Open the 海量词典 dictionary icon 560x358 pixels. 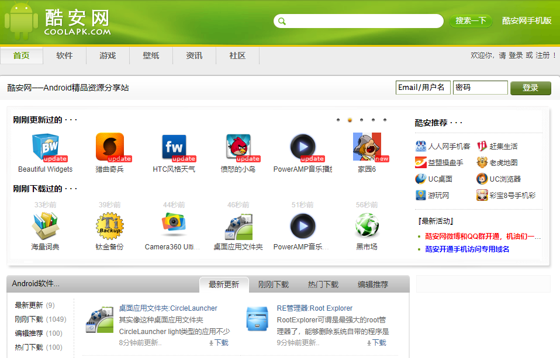[45, 225]
